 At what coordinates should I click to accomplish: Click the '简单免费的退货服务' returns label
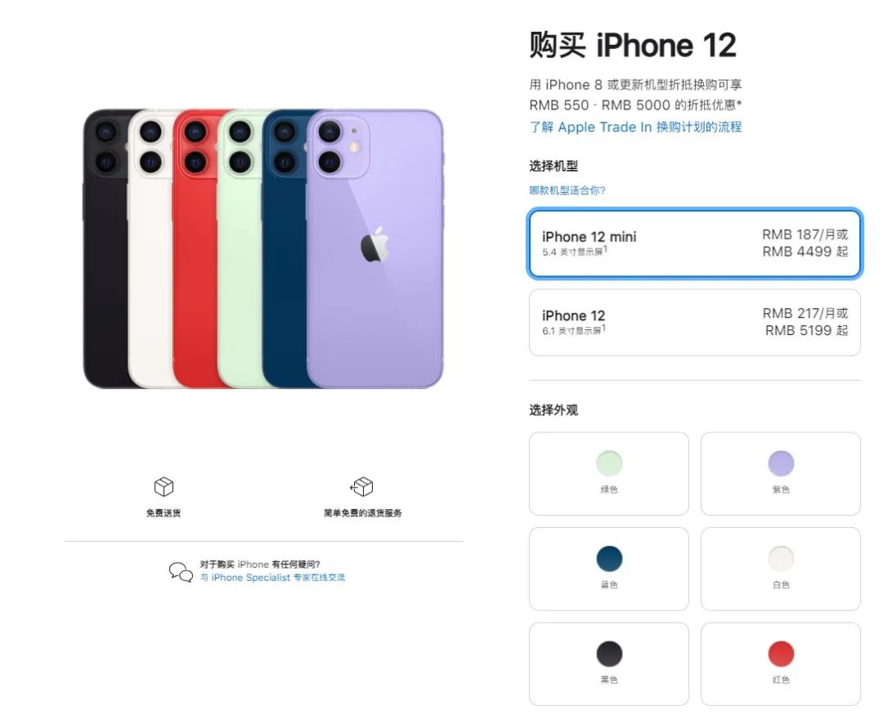tap(363, 513)
